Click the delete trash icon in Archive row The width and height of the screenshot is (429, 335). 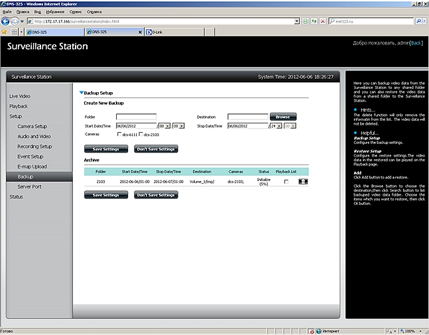303,180
